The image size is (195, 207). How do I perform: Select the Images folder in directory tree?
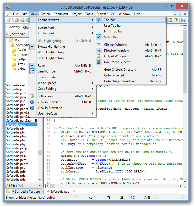[23, 54]
